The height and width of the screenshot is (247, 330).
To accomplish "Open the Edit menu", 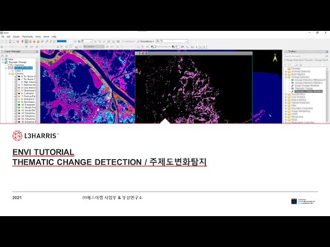I will [x=8, y=36].
